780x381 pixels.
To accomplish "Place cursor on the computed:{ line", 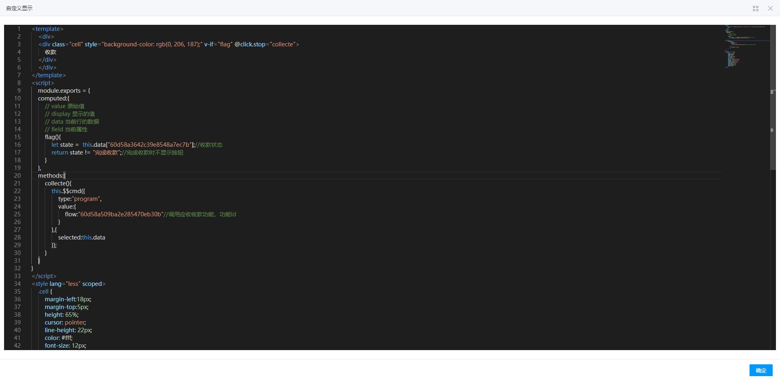I will click(54, 98).
